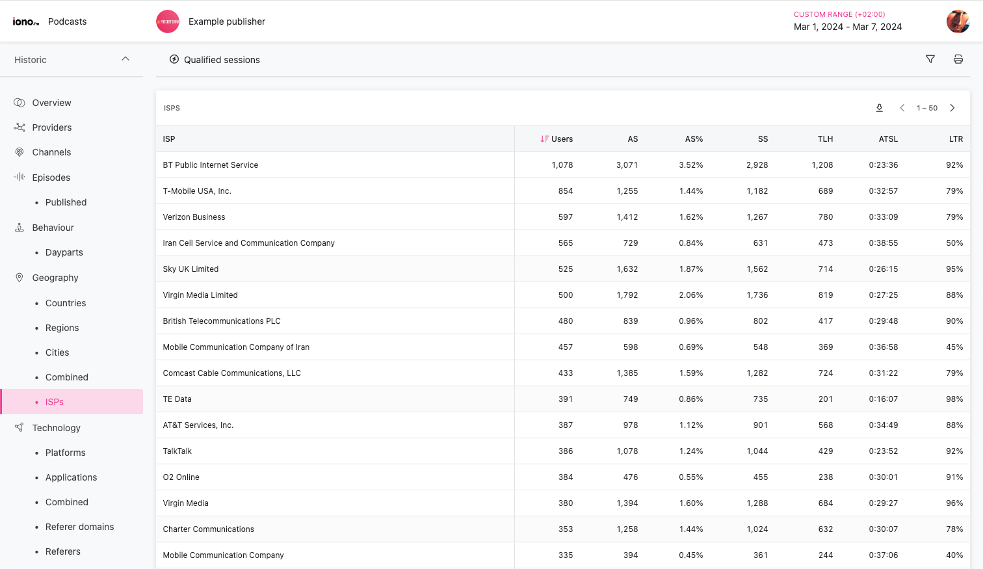Image resolution: width=983 pixels, height=569 pixels.
Task: Select the active ISPs item
Action: point(72,402)
